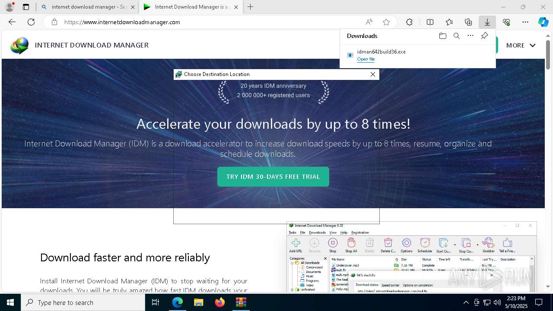Add this page to favorites star

pos(386,22)
